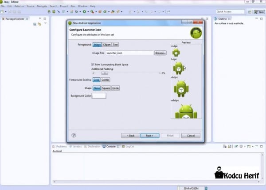The height and width of the screenshot is (190, 266).
Task: Switch to the Declaration tab
Action: pyautogui.click(x=92, y=146)
